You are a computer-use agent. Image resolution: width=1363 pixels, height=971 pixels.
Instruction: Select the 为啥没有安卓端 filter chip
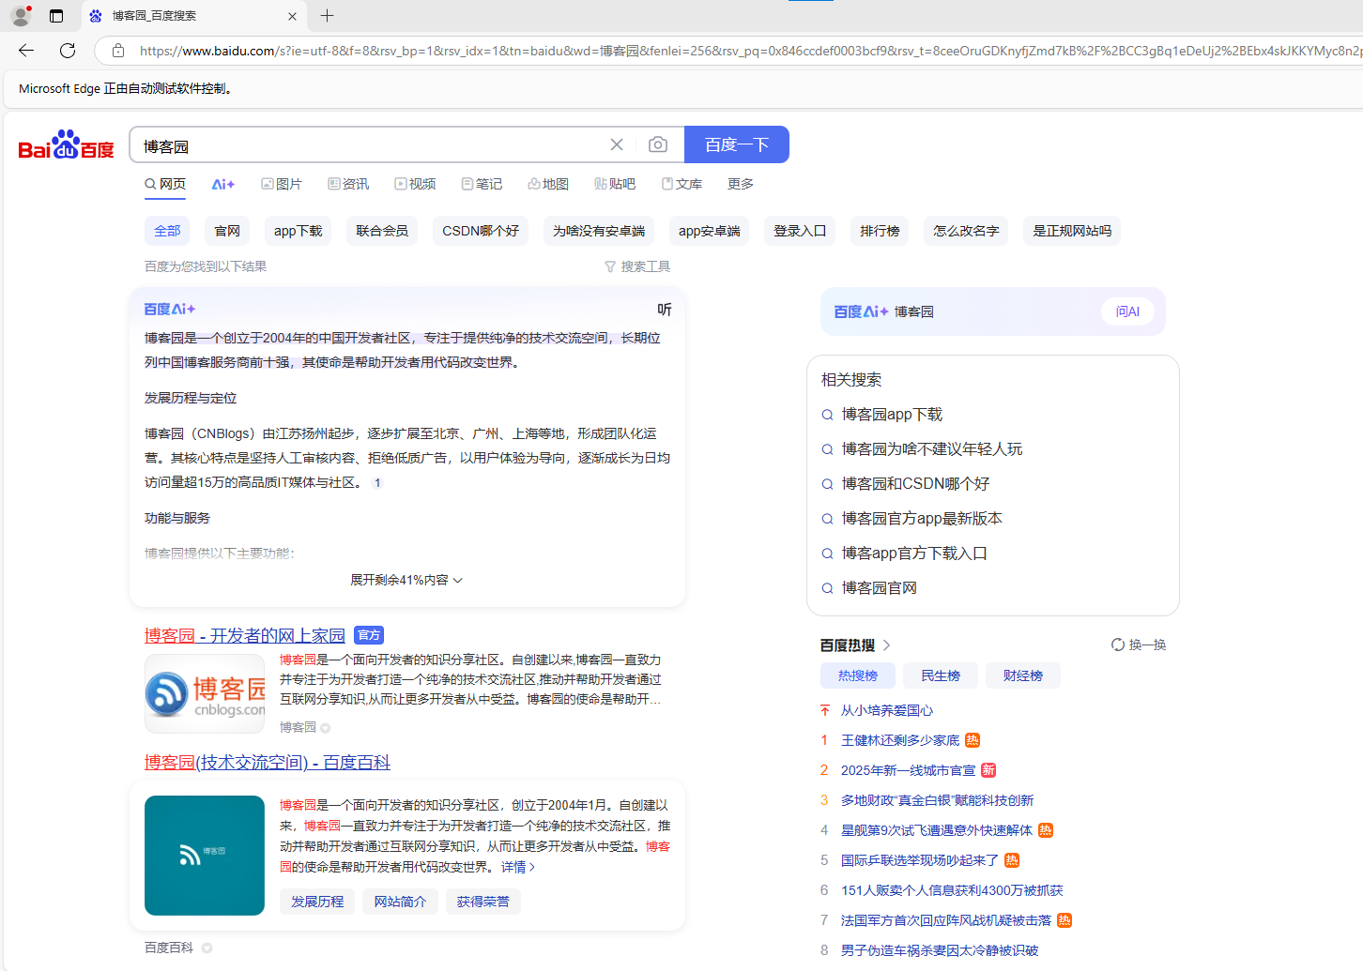coord(599,231)
